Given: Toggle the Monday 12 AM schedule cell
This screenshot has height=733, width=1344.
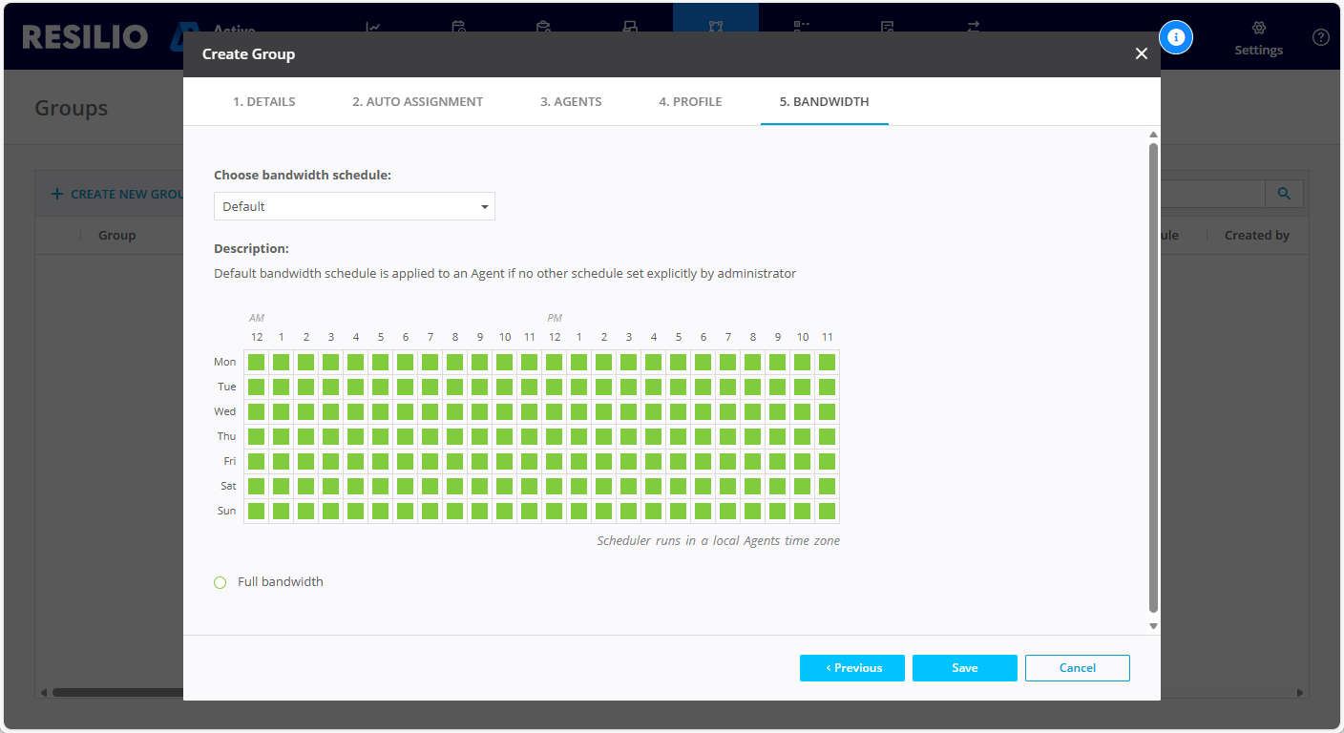Looking at the screenshot, I should 256,362.
